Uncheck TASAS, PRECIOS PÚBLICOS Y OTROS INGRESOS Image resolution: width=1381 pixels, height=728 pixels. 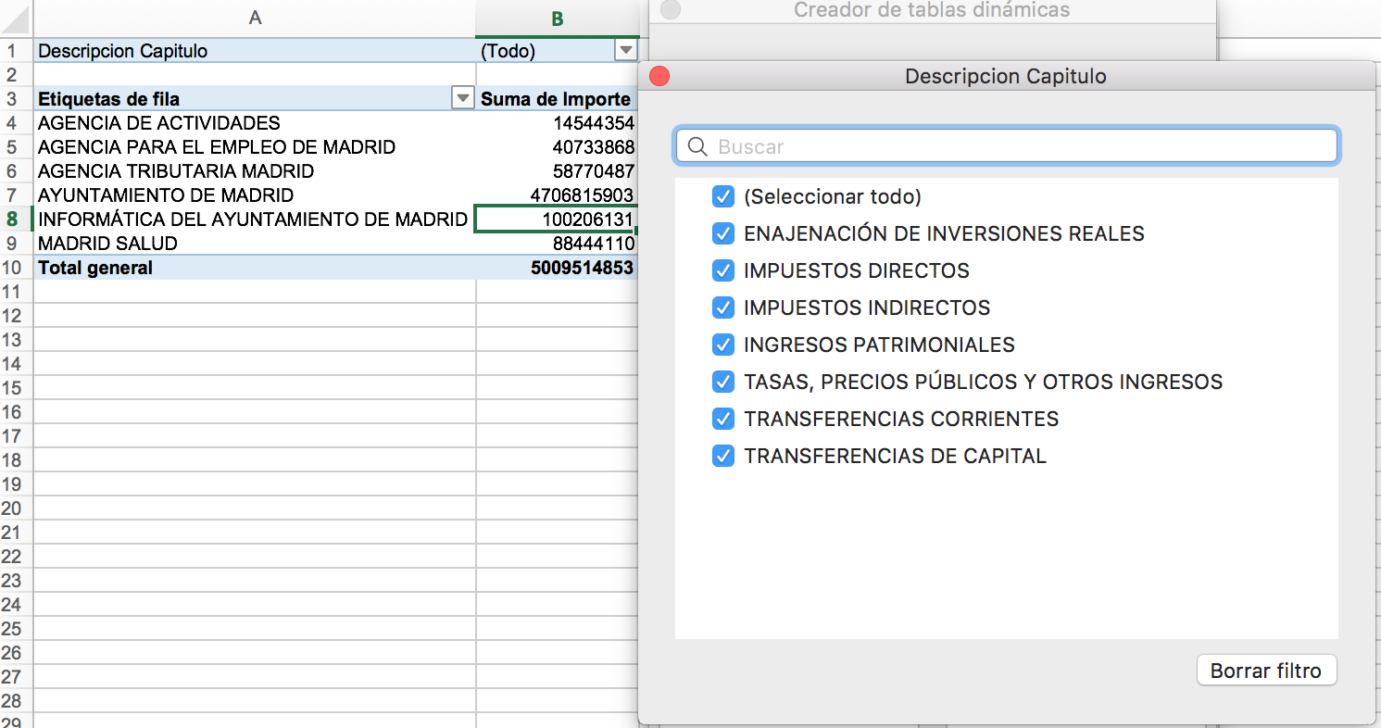tap(723, 382)
